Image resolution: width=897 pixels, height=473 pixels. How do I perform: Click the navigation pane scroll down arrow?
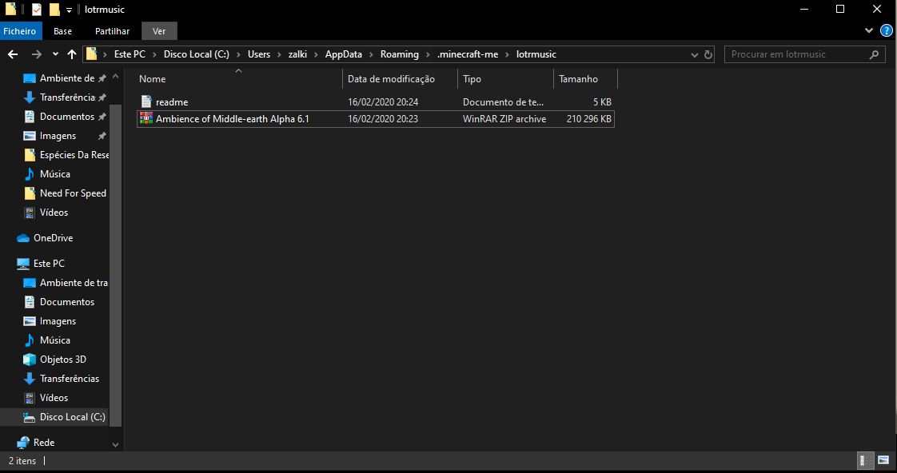(x=115, y=444)
